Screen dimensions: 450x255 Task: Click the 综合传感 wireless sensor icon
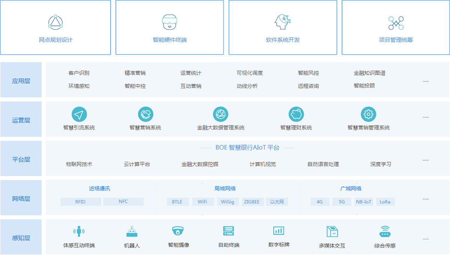coord(385,232)
